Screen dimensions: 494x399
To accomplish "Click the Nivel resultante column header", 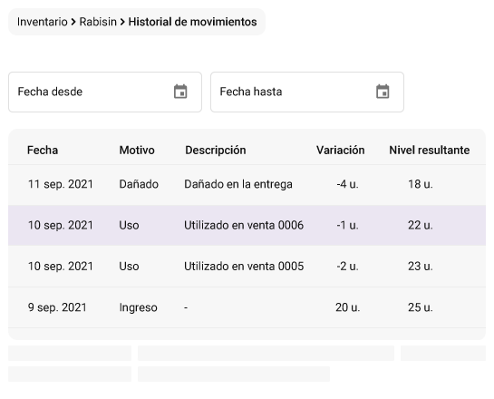I will 430,150.
